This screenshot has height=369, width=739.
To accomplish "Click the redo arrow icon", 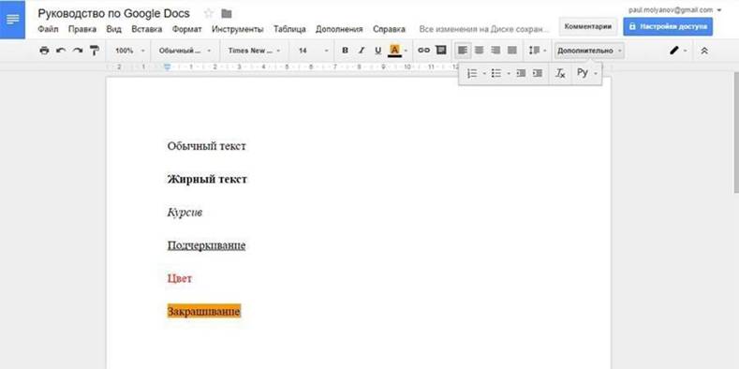I will pos(78,51).
